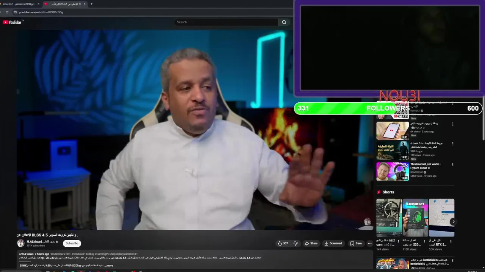Reload the page with the refresh icon
Viewport: 485px width, 272px height.
pos(7,12)
